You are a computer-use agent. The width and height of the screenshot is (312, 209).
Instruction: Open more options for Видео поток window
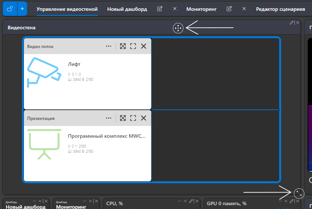[109, 46]
